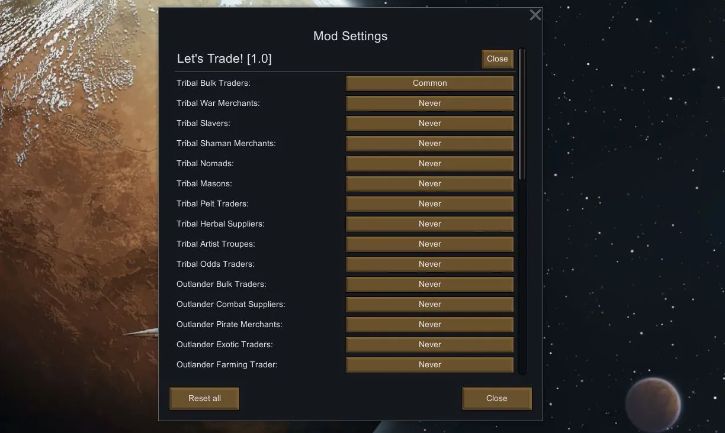Click the settings list vertical scrollbar
725x433 pixels.
tap(522, 114)
